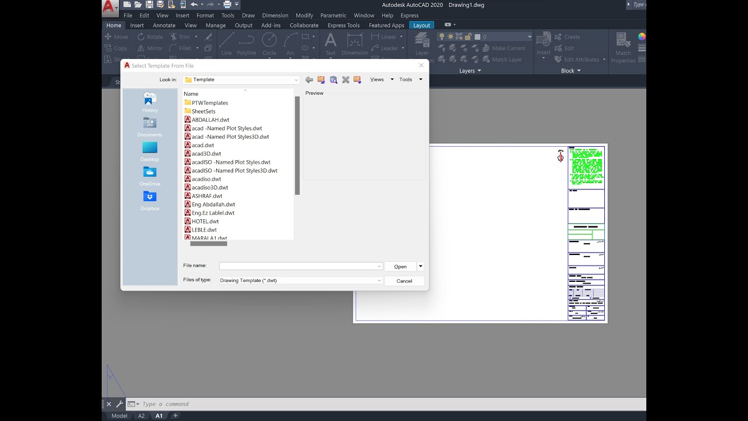Image resolution: width=748 pixels, height=421 pixels.
Task: Click the Open button in dialog
Action: pos(400,267)
